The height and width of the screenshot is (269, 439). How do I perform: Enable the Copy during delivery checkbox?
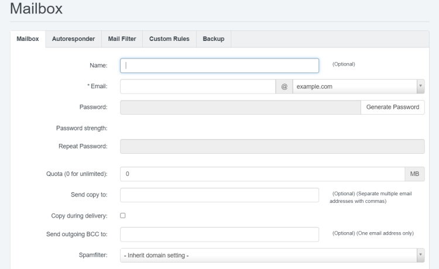point(123,215)
